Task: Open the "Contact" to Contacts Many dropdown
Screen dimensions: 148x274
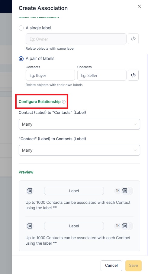Action: pos(79,150)
